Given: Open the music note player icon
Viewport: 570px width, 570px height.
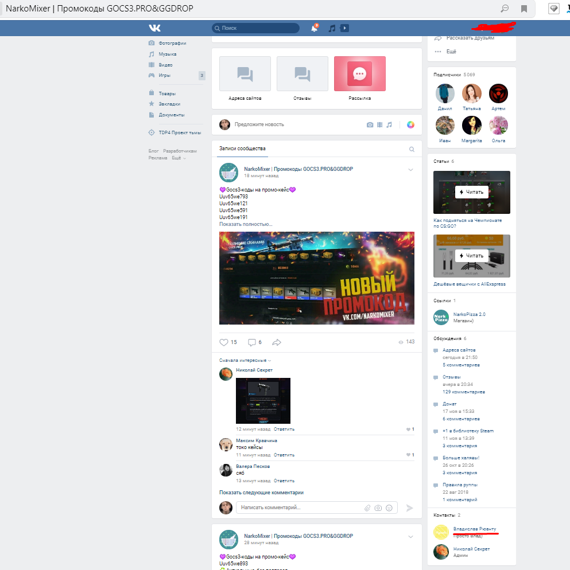Looking at the screenshot, I should click(332, 28).
